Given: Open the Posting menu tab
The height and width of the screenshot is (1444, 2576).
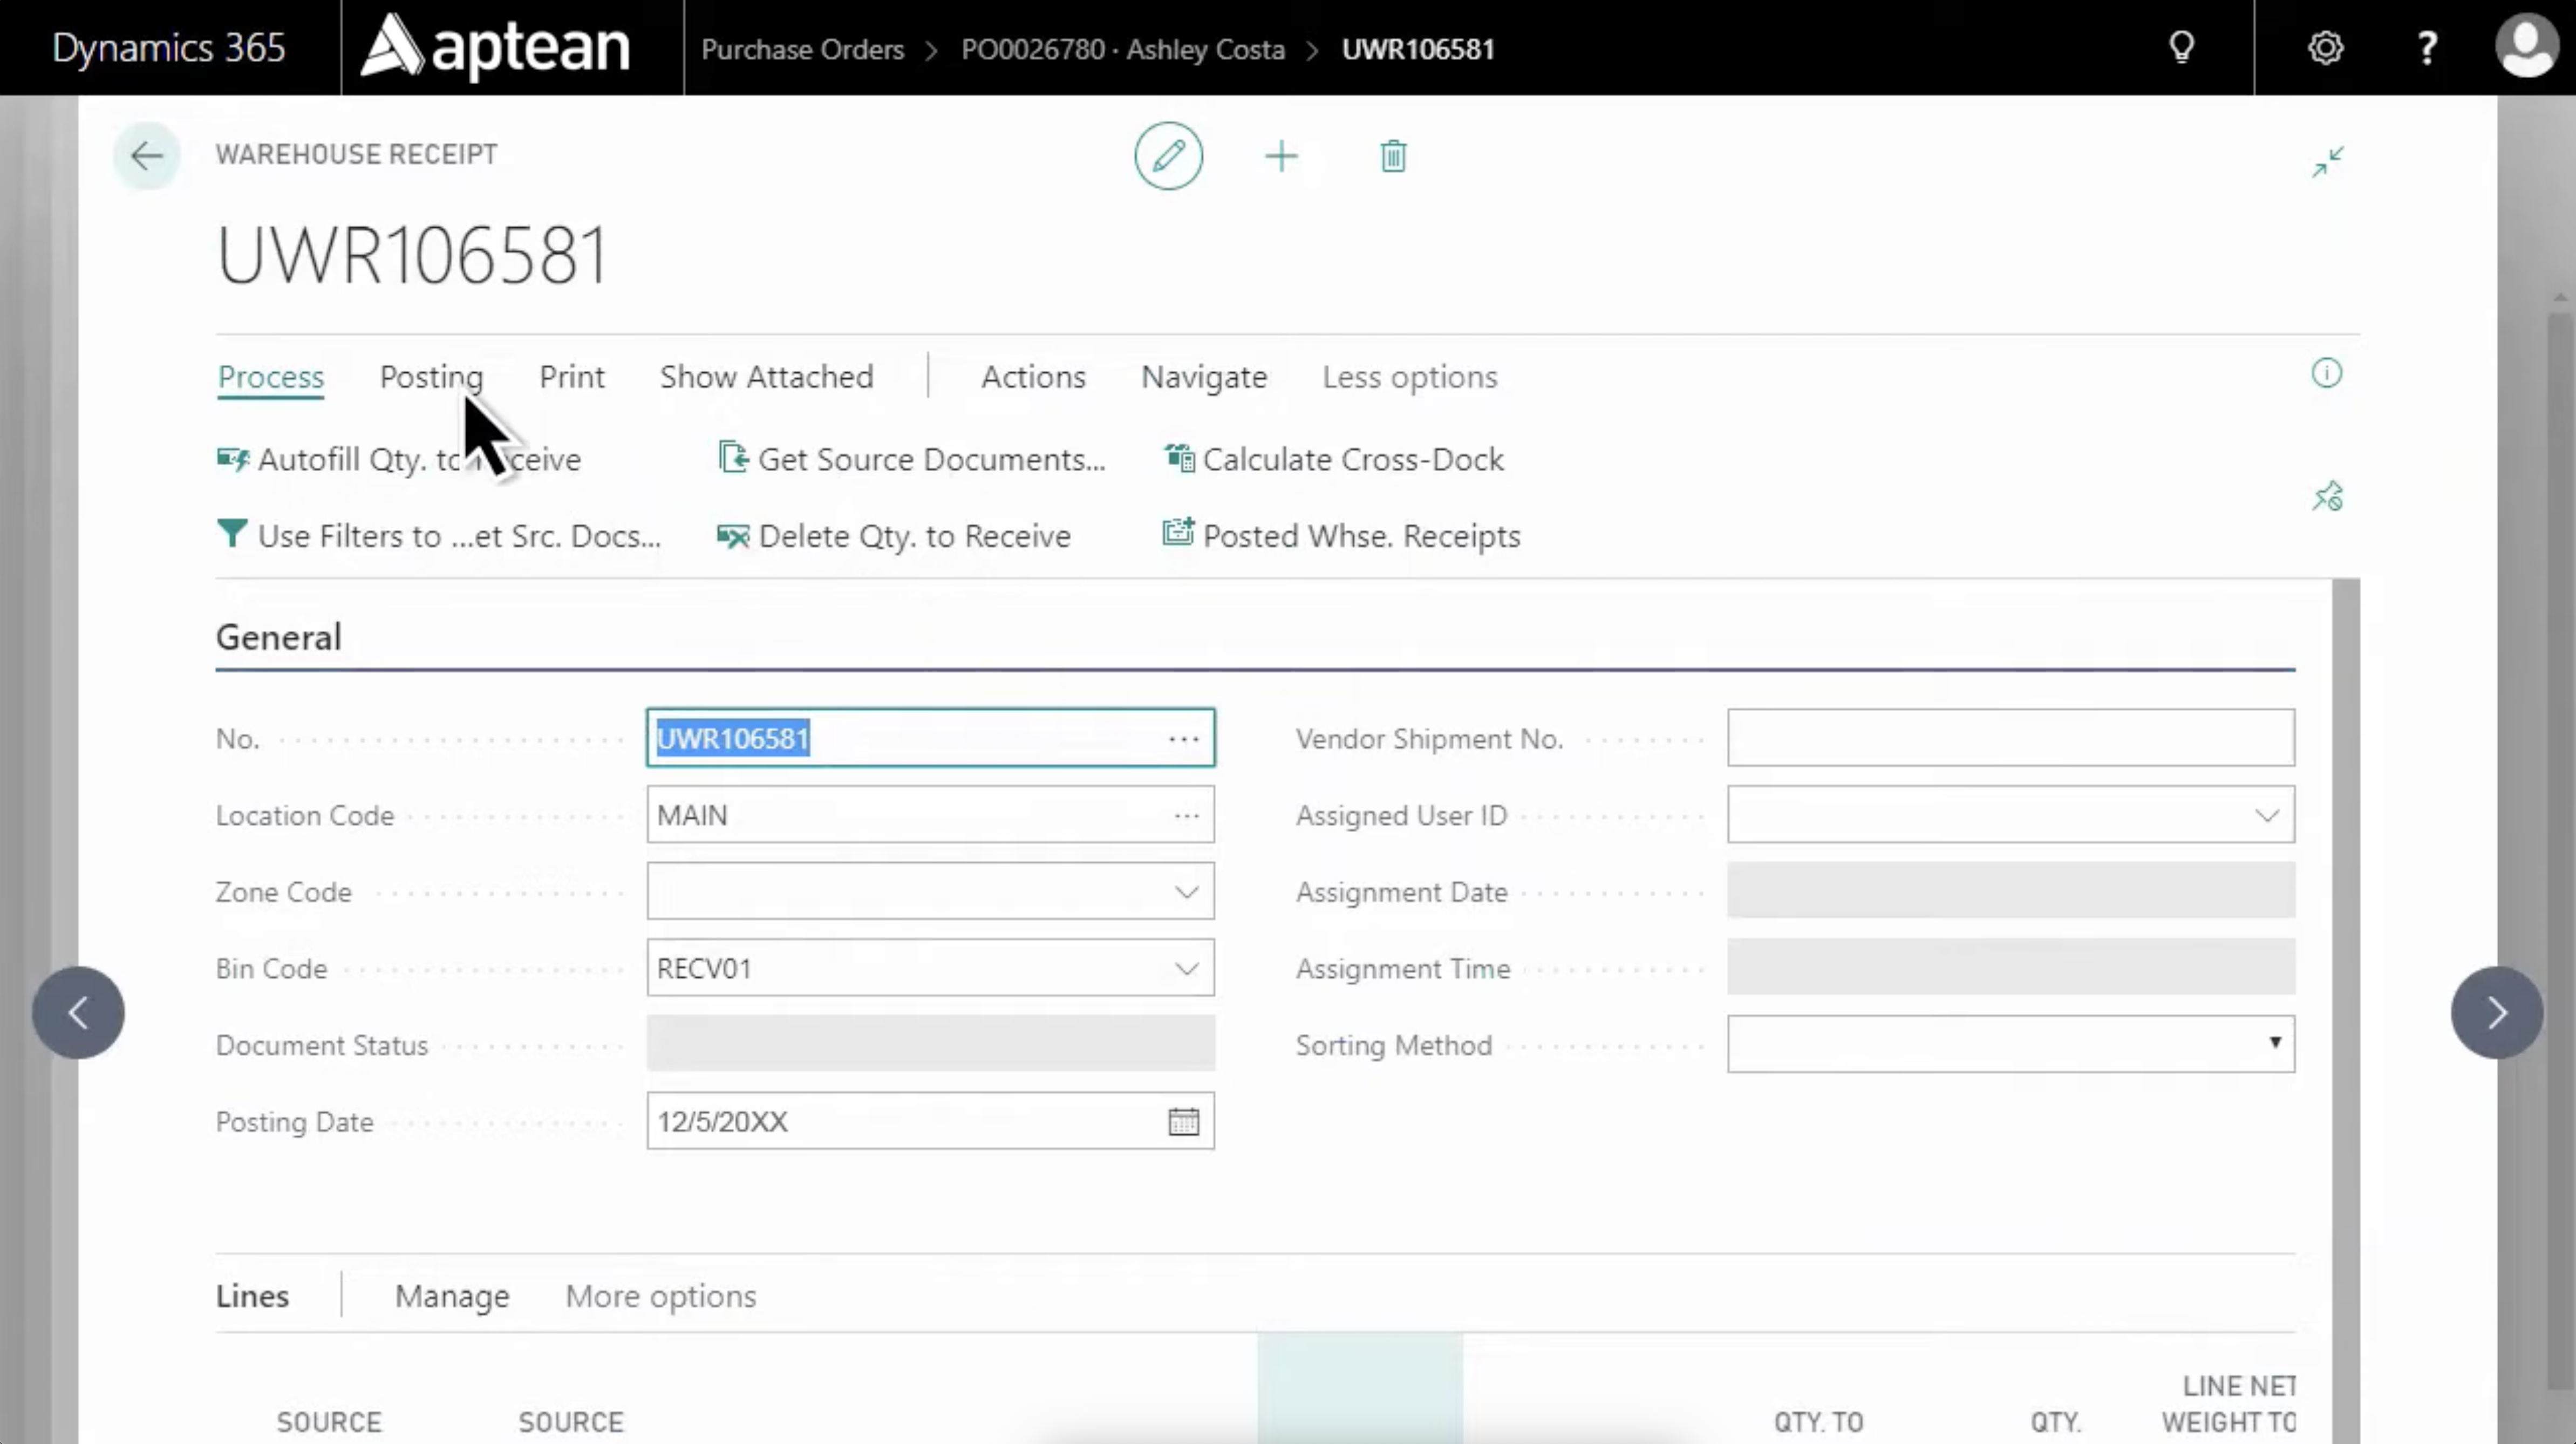Looking at the screenshot, I should coord(431,377).
